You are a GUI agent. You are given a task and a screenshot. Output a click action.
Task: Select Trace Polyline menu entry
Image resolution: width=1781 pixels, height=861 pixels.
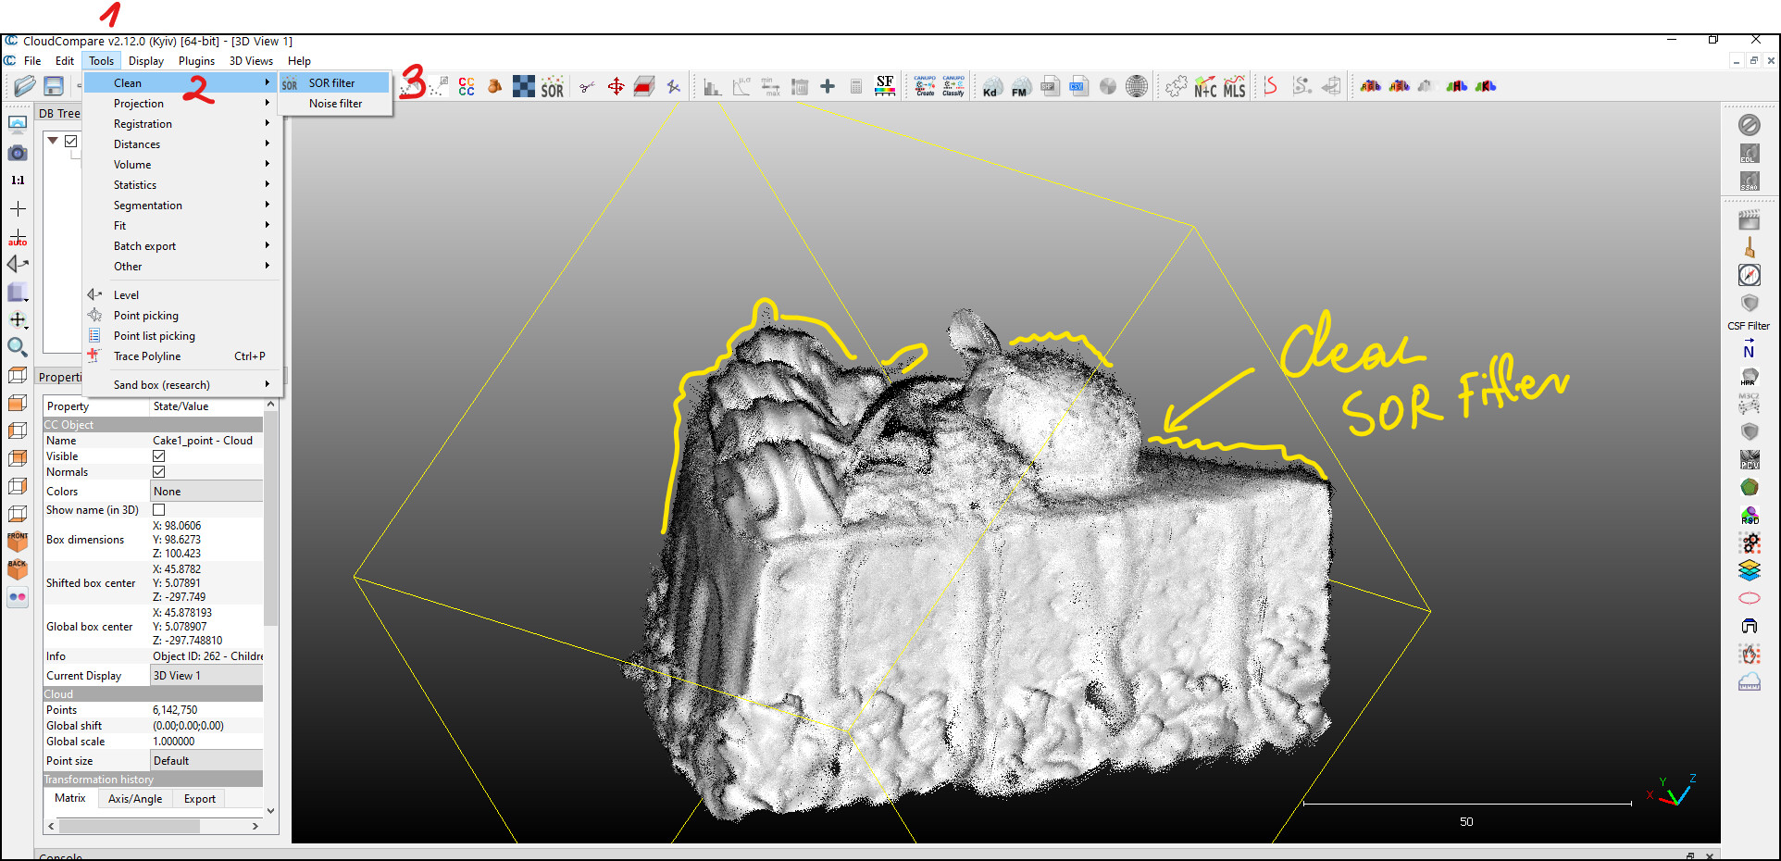click(182, 356)
